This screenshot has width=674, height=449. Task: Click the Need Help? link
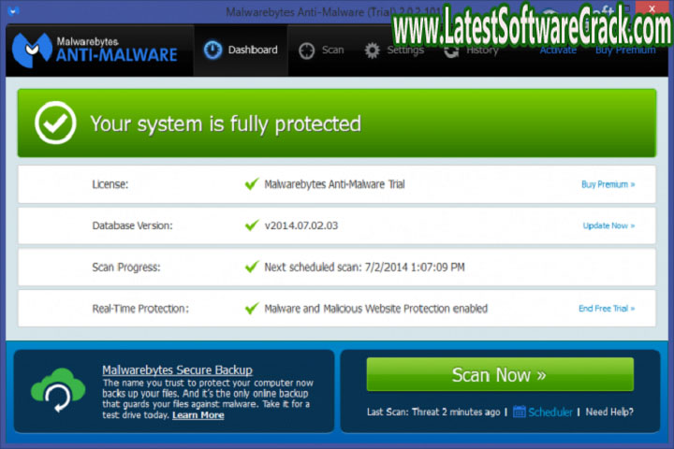[x=609, y=412]
